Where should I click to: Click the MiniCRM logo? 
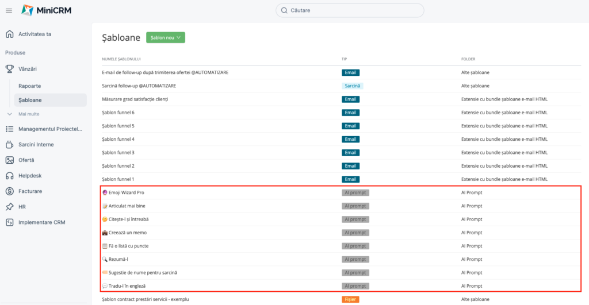pyautogui.click(x=46, y=10)
